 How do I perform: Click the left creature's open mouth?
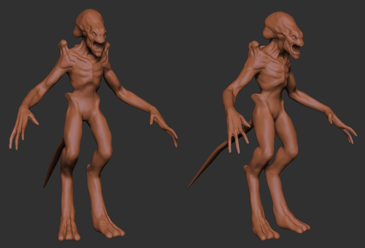pyautogui.click(x=98, y=46)
